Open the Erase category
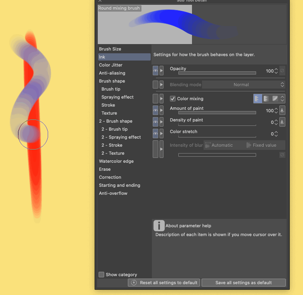This screenshot has width=303, height=295. [124, 169]
